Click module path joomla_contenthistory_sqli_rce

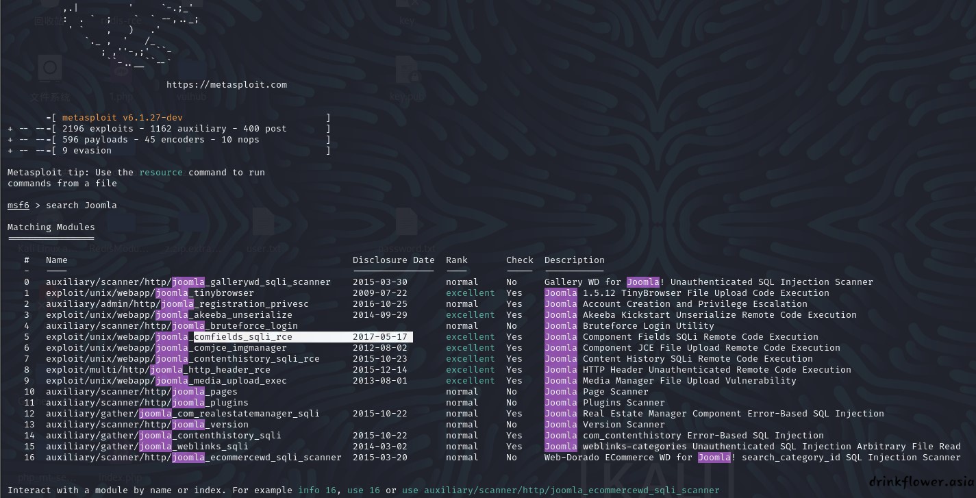pyautogui.click(x=183, y=359)
